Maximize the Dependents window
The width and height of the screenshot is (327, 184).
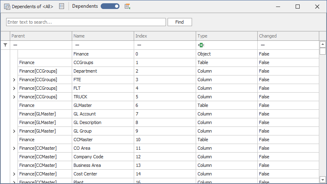pos(298,7)
